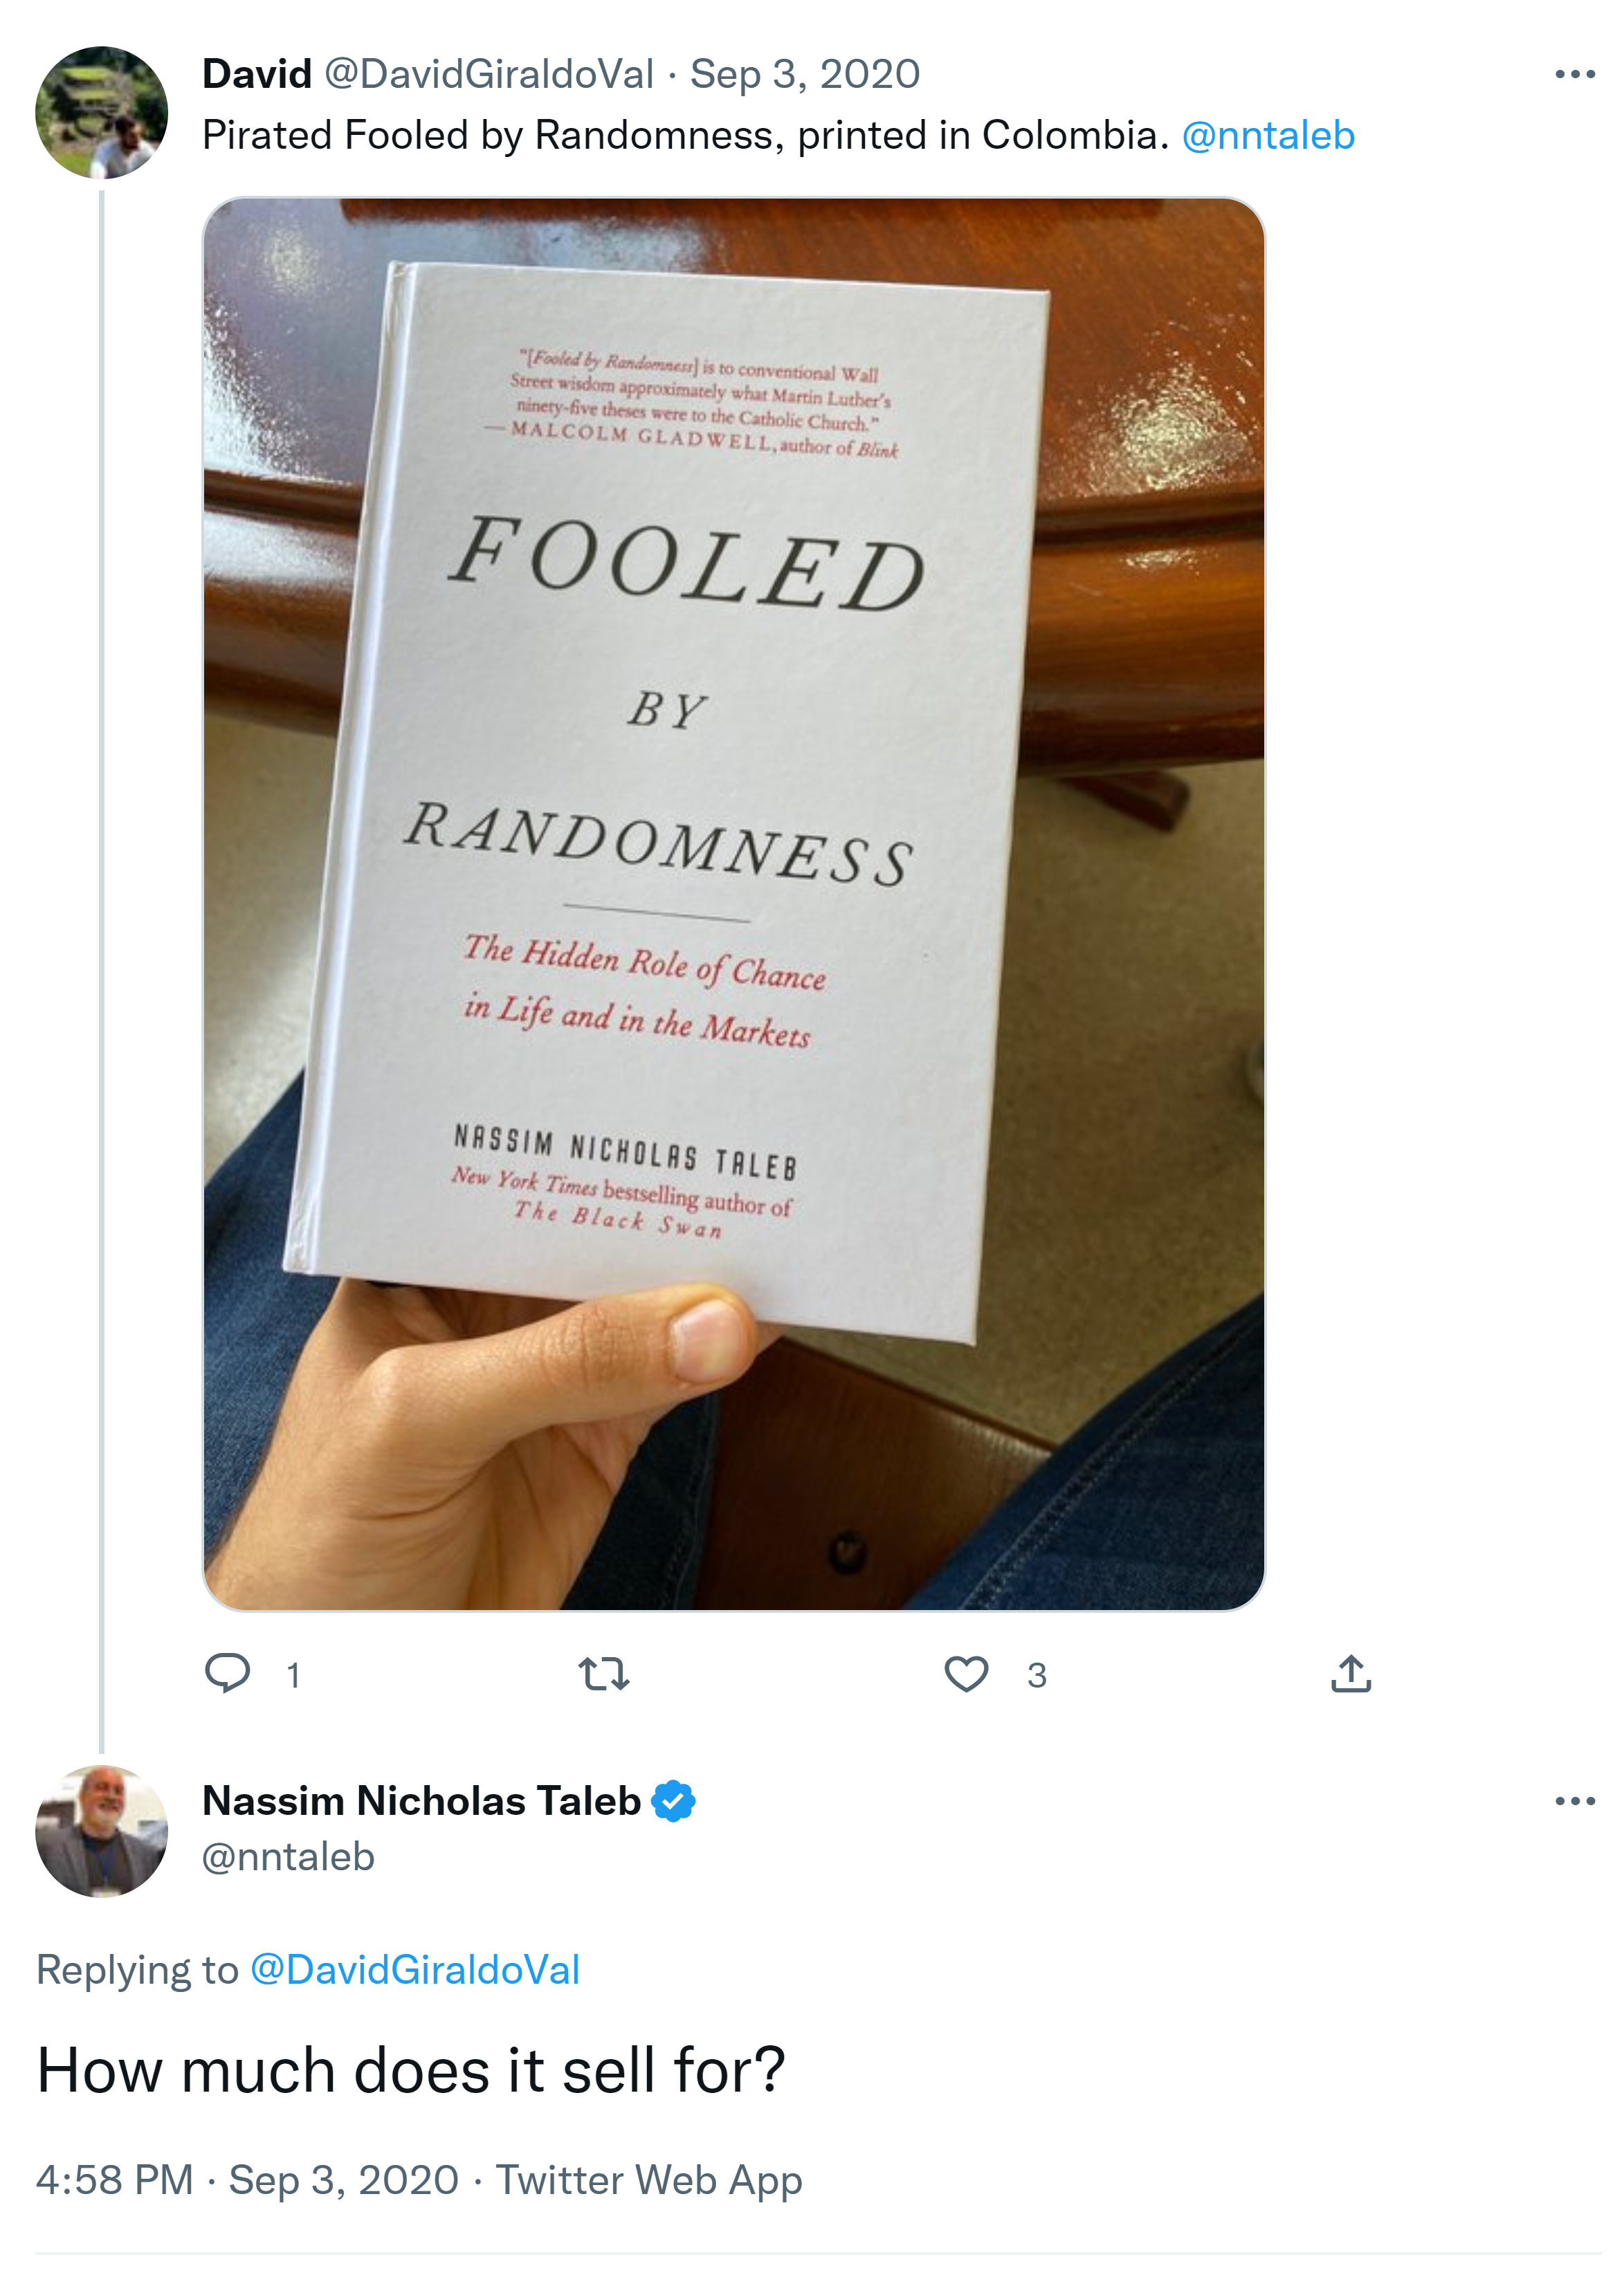Viewport: 1624px width, 2275px height.
Task: Click the @DavidGiraldoVal link in Replying to
Action: pos(414,1969)
